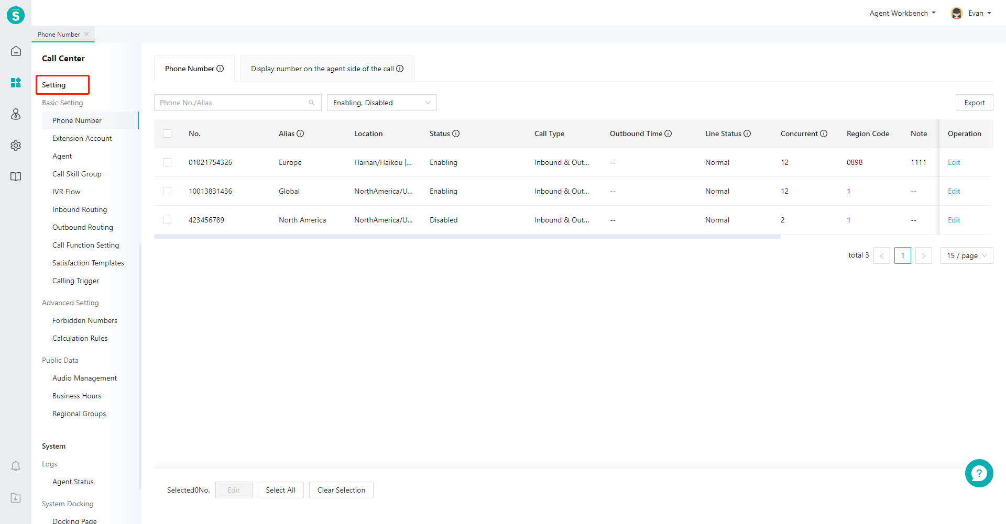The height and width of the screenshot is (524, 1006).
Task: Check the row for 01021754326
Action: 167,162
